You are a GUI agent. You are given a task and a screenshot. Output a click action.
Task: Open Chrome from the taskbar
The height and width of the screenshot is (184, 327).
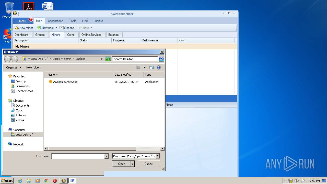point(46,181)
